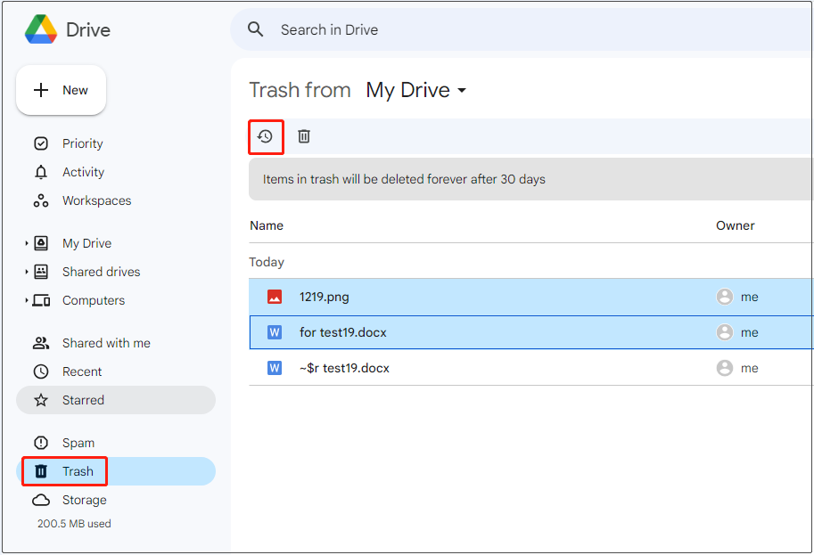
Task: Click the Google Drive logo
Action: click(x=40, y=29)
